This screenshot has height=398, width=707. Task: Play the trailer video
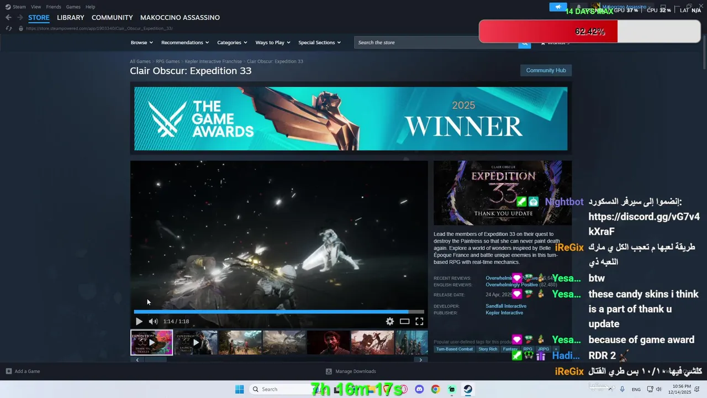pyautogui.click(x=139, y=321)
